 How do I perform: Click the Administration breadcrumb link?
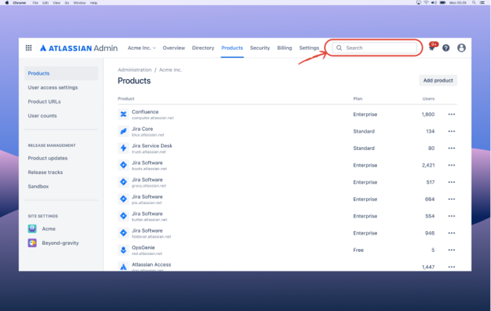pos(135,70)
